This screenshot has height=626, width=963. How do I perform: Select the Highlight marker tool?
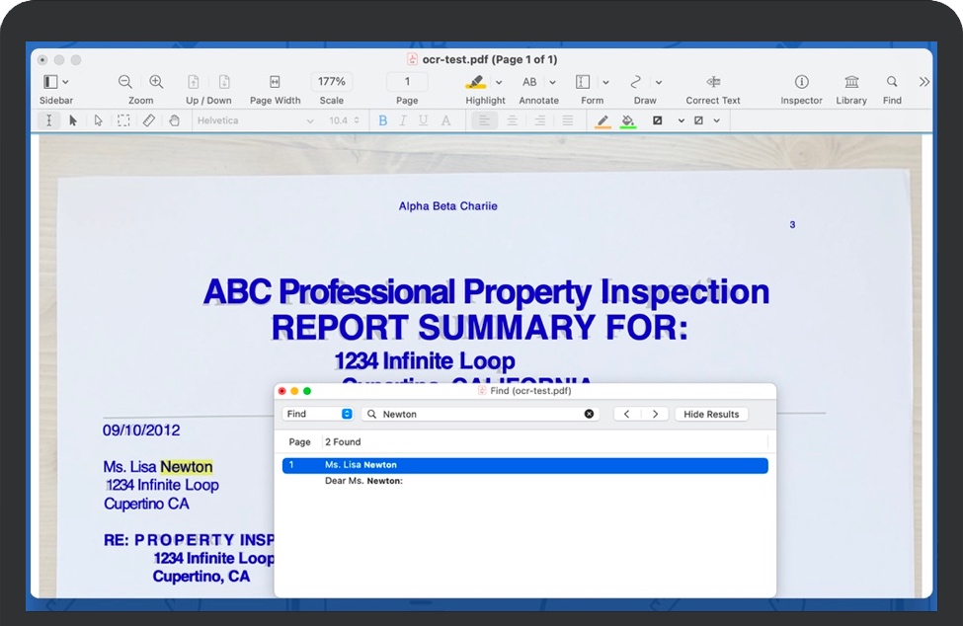coord(476,82)
